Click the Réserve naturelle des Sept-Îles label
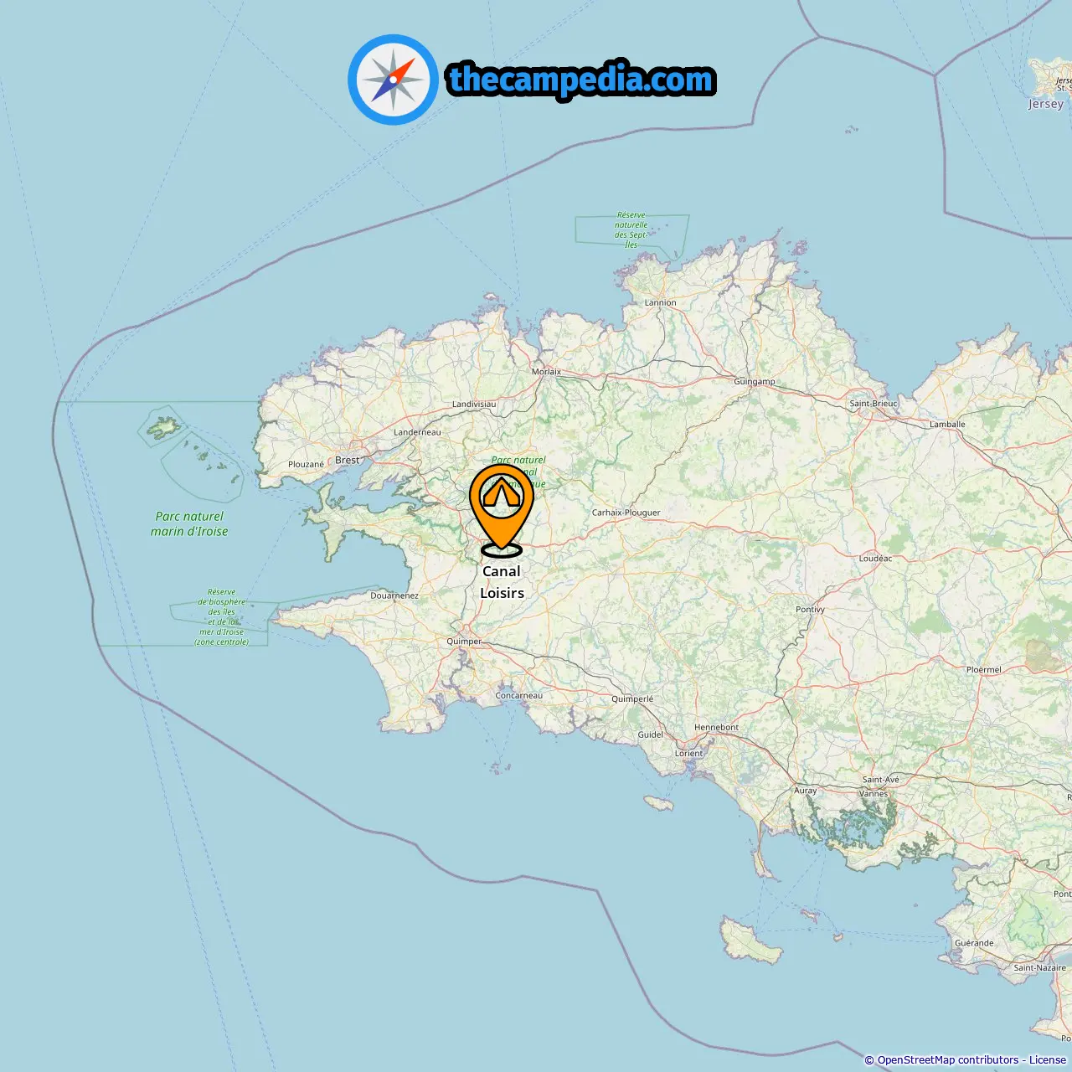The width and height of the screenshot is (1072, 1072). click(631, 229)
